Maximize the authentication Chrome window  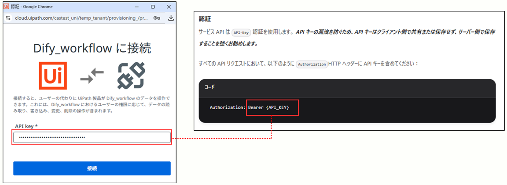(x=152, y=7)
